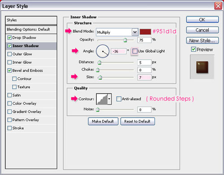Open the Gradient Overlay settings label
The image size is (224, 175).
pyautogui.click(x=27, y=112)
